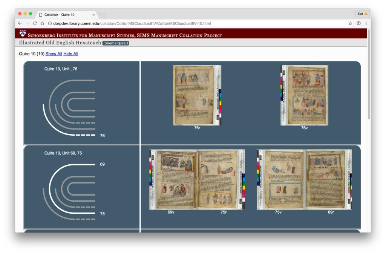Click the 76 leaf number in first diagram
This screenshot has width=386, height=254.
pos(103,136)
